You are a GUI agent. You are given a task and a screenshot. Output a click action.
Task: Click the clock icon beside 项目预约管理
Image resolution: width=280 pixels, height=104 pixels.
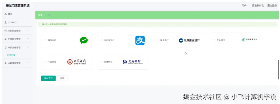[x=5, y=31]
